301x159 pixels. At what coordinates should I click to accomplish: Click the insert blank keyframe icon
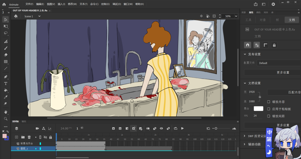pos(120,128)
